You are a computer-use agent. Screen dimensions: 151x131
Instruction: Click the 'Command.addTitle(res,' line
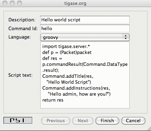point(68,76)
